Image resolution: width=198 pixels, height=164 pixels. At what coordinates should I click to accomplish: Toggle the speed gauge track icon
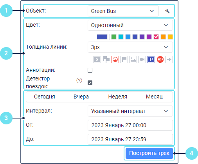(115, 60)
